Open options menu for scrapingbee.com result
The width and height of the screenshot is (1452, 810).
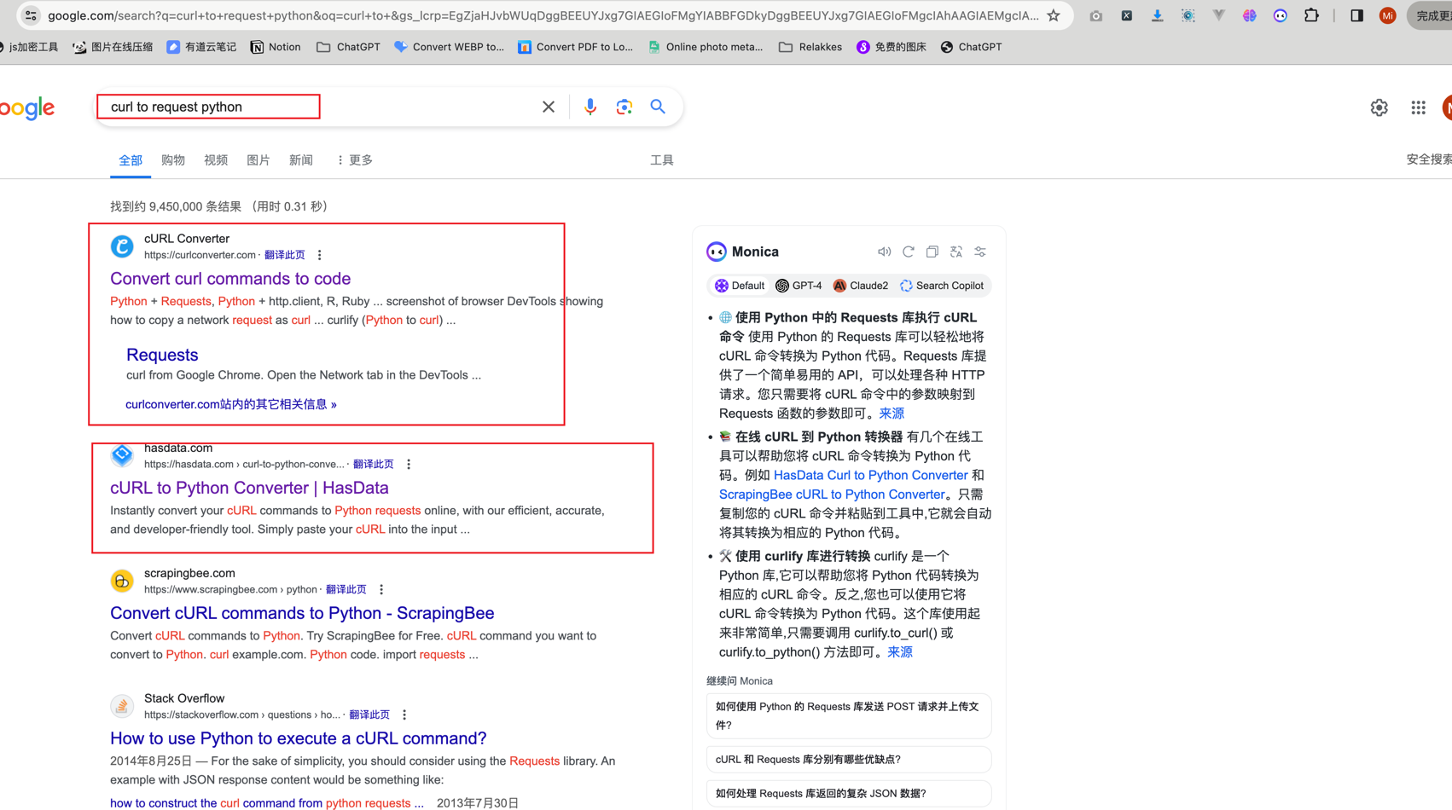point(381,589)
